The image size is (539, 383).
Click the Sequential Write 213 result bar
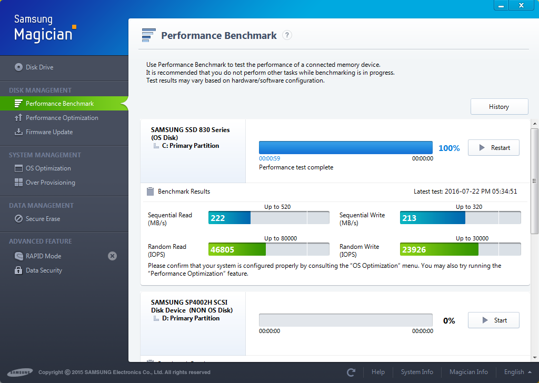point(460,218)
